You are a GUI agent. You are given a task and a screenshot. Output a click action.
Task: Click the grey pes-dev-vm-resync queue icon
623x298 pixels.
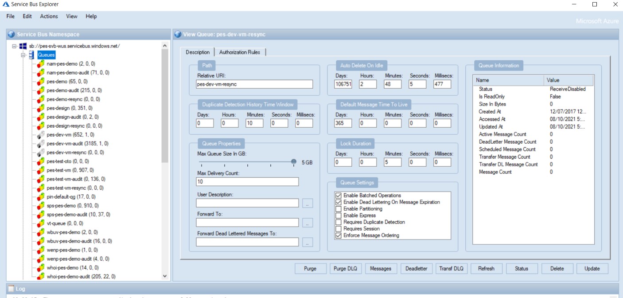click(40, 153)
